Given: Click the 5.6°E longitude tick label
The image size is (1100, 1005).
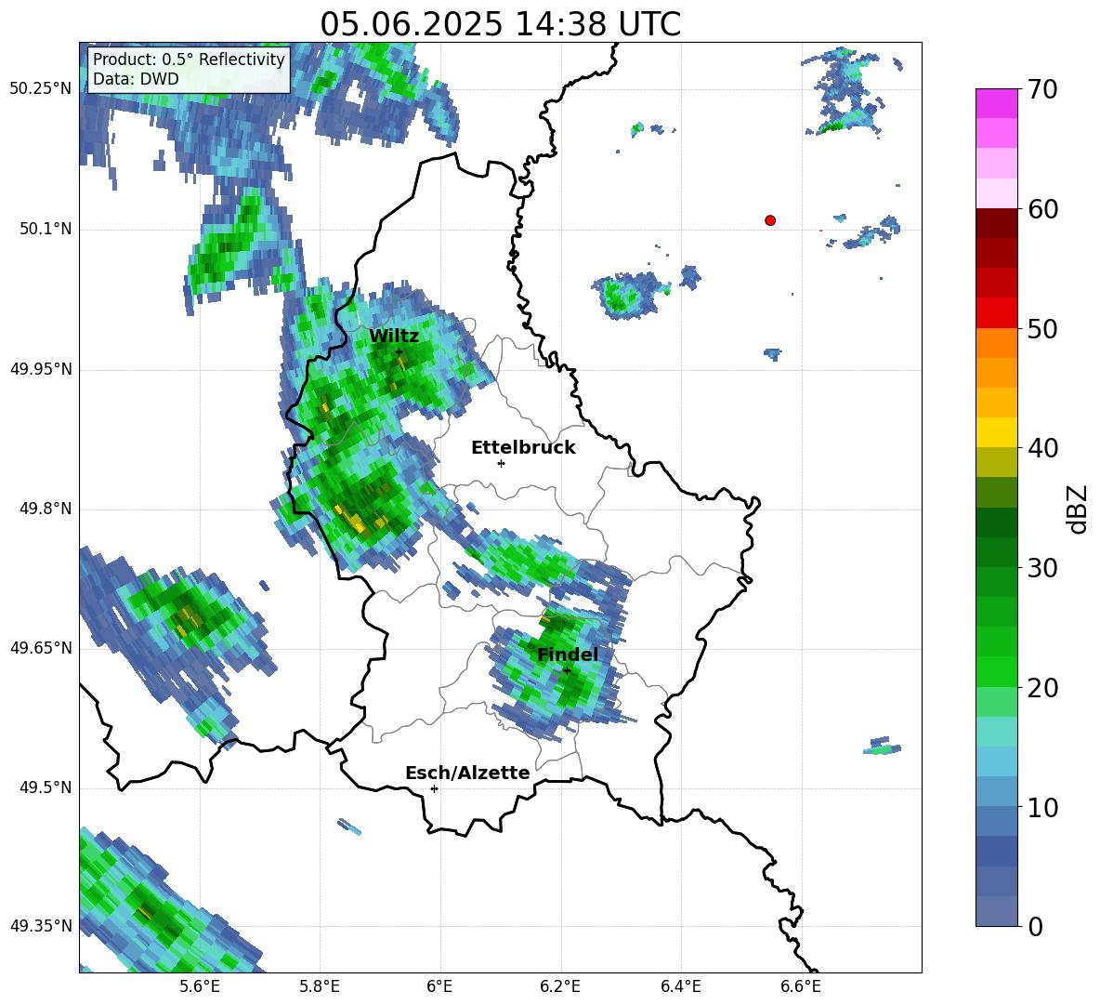Looking at the screenshot, I should click(199, 986).
